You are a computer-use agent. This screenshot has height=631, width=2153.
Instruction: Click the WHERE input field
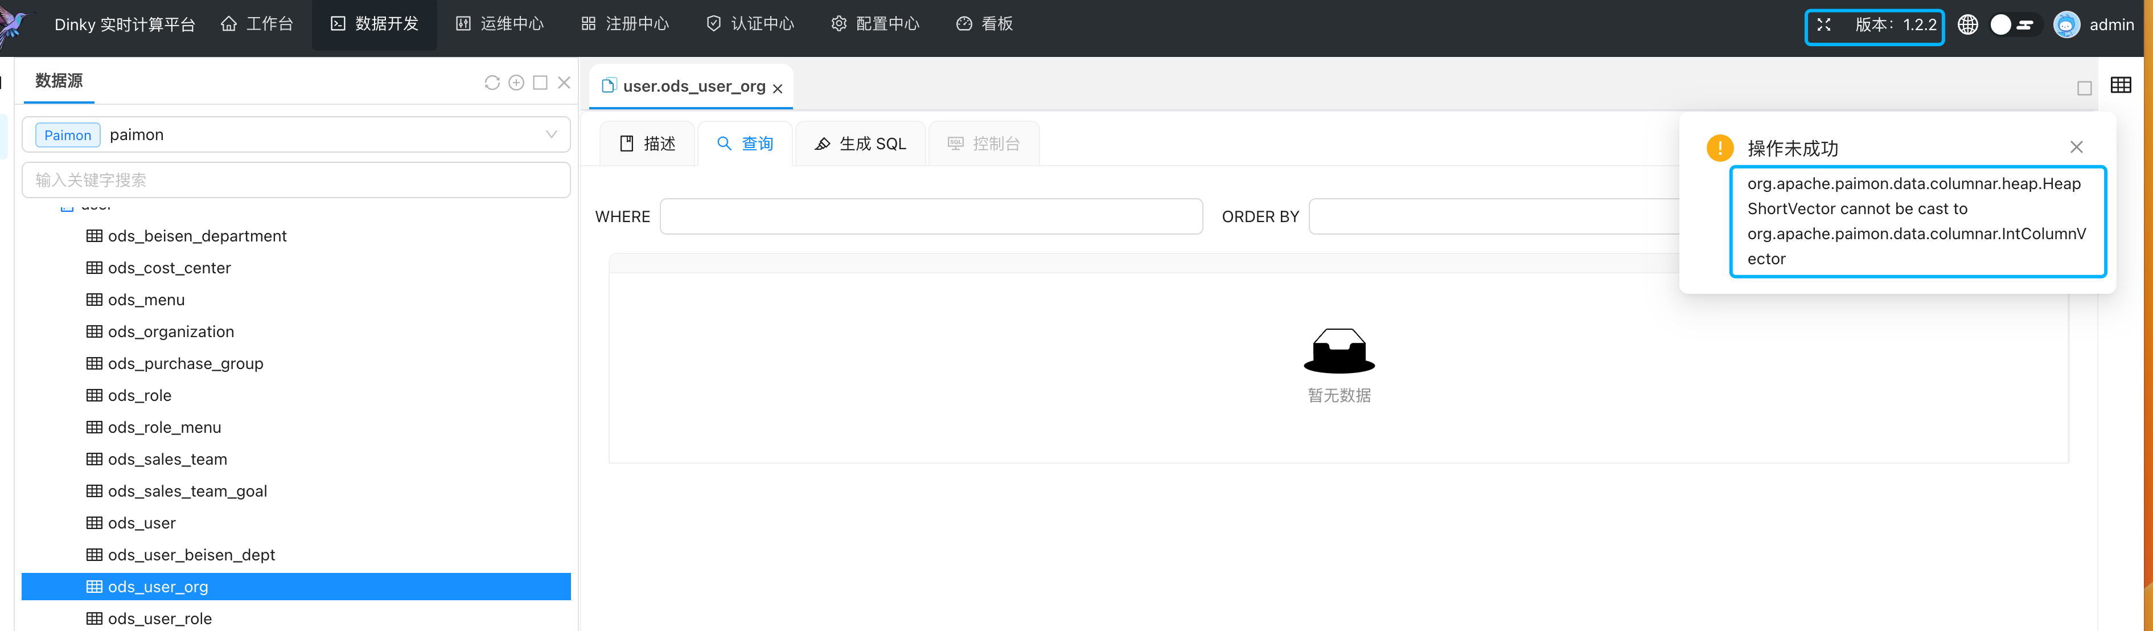coord(931,216)
